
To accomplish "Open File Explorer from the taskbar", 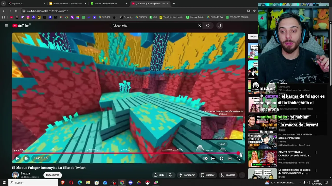I will [88, 183].
